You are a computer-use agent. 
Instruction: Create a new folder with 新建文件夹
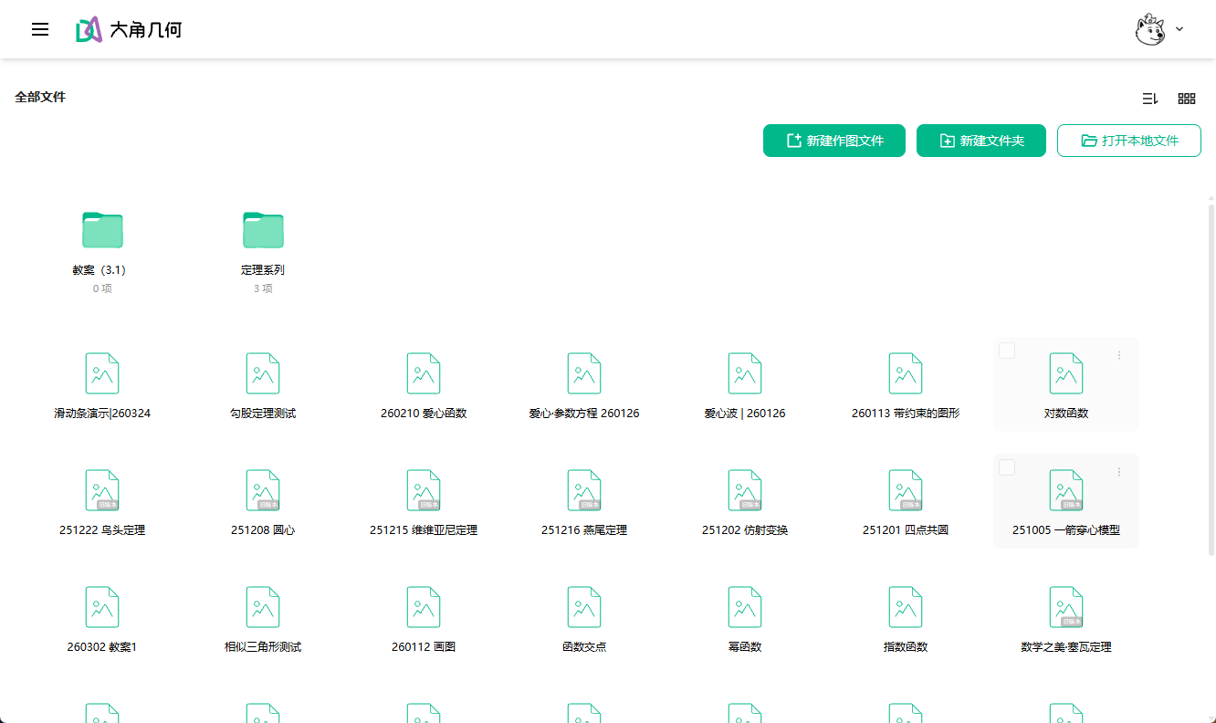981,141
